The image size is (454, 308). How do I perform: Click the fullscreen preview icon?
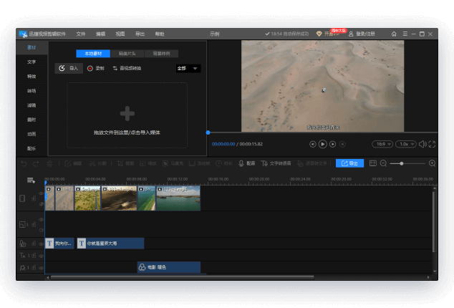point(432,144)
